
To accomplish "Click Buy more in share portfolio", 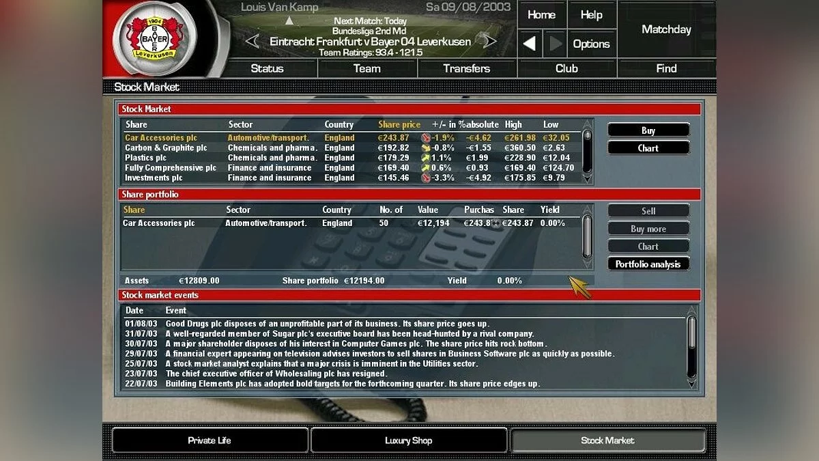I will click(x=648, y=229).
